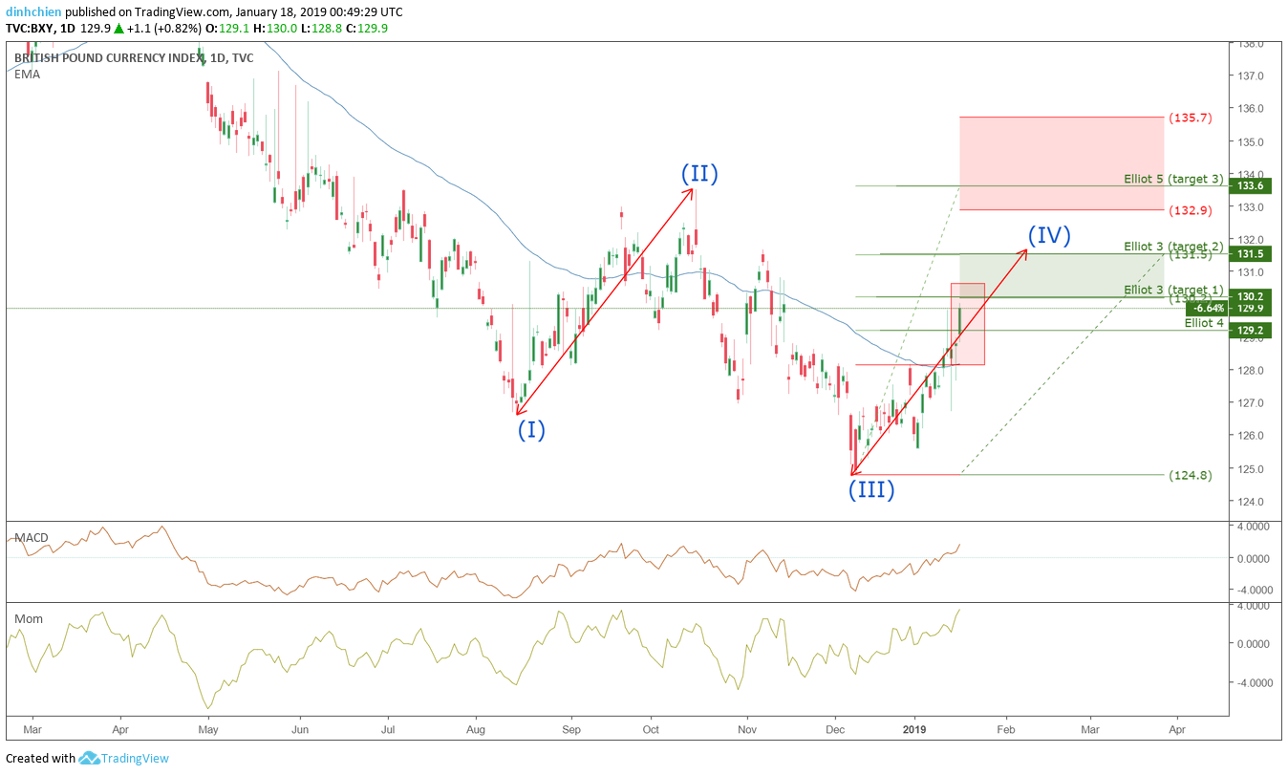
Task: Select the EMA indicator label
Action: click(x=27, y=75)
